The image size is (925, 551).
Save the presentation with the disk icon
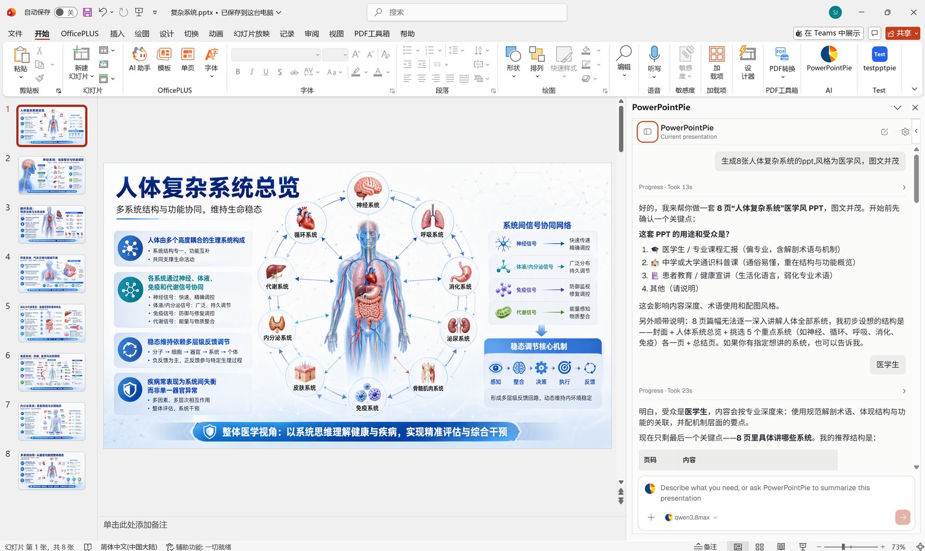coord(87,12)
